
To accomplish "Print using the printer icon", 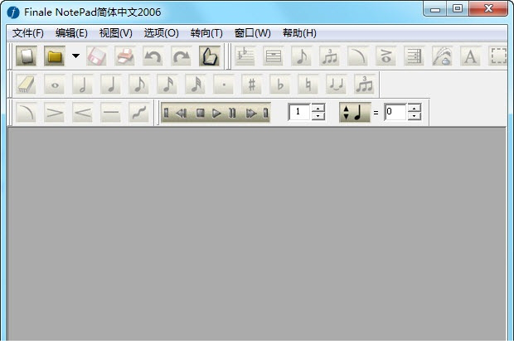I will pyautogui.click(x=125, y=56).
